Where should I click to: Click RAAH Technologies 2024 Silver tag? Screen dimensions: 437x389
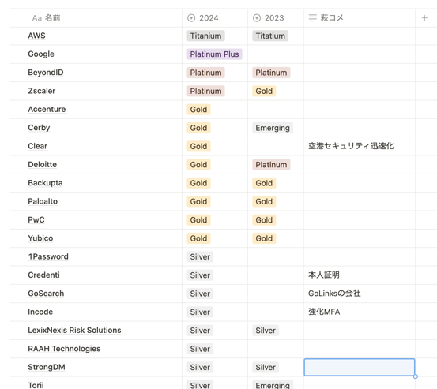pos(200,349)
